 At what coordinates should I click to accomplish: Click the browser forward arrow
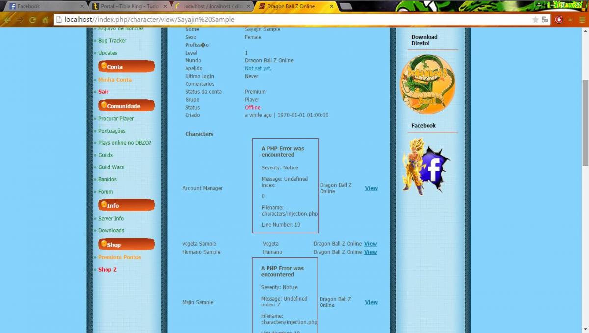[x=20, y=20]
